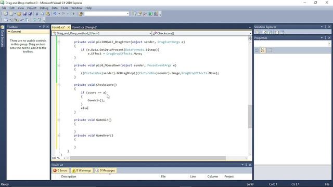Screen dimensions: 333x187
Task: Save the current file with the Save icon
Action: 24,14
